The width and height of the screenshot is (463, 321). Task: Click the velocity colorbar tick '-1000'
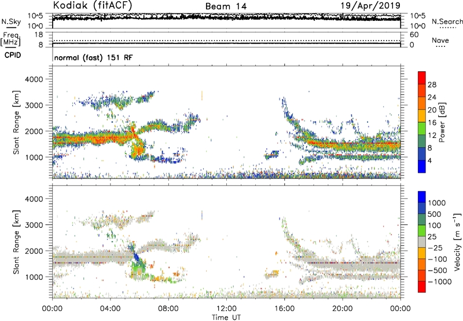(x=439, y=282)
